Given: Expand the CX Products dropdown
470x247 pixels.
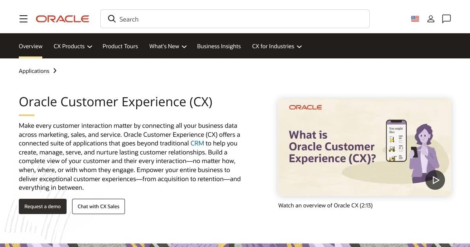Looking at the screenshot, I should (x=72, y=46).
